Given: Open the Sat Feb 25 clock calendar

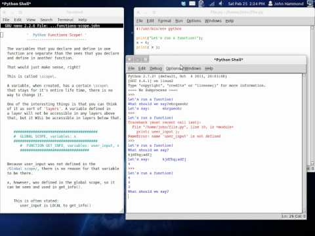Looking at the screenshot, I should (x=246, y=4).
